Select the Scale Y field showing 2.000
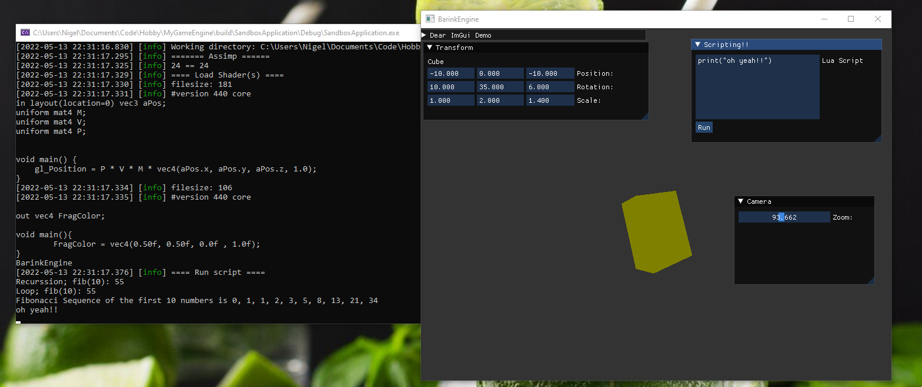This screenshot has width=922, height=387. coord(500,100)
